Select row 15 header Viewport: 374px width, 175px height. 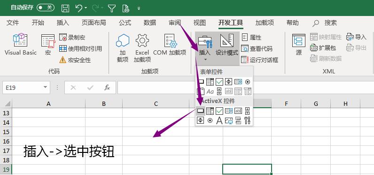click(x=6, y=132)
